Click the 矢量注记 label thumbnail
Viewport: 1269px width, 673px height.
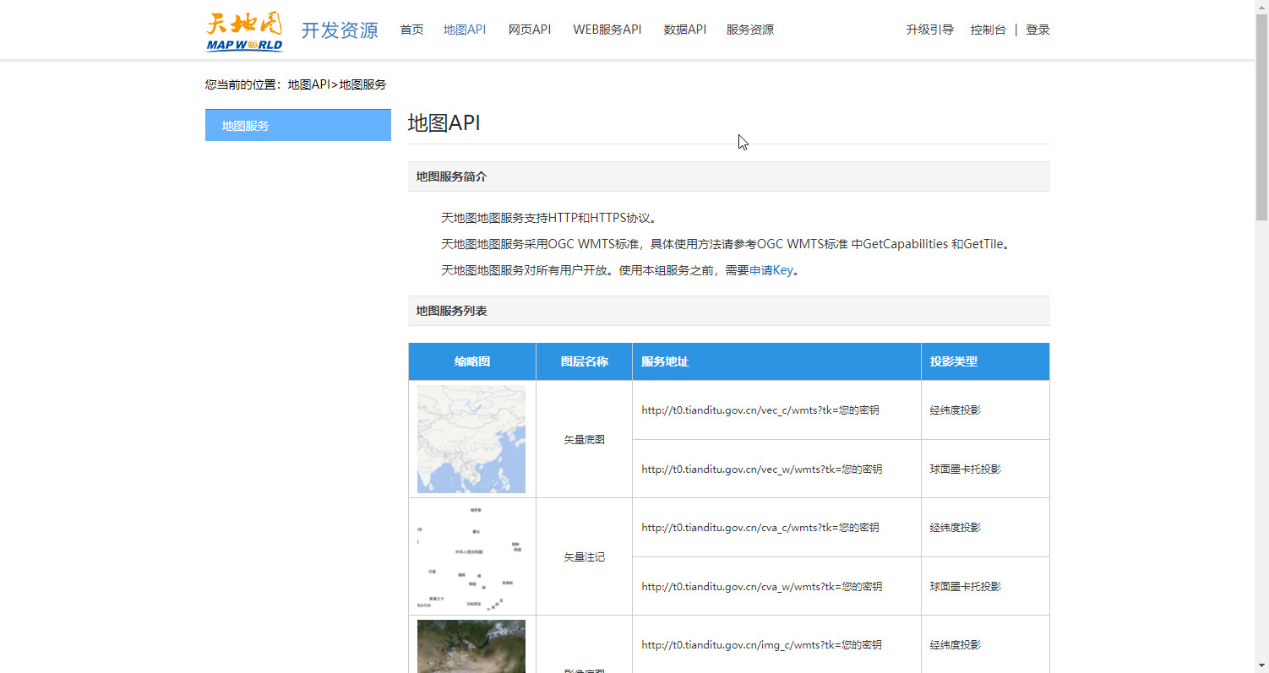471,557
